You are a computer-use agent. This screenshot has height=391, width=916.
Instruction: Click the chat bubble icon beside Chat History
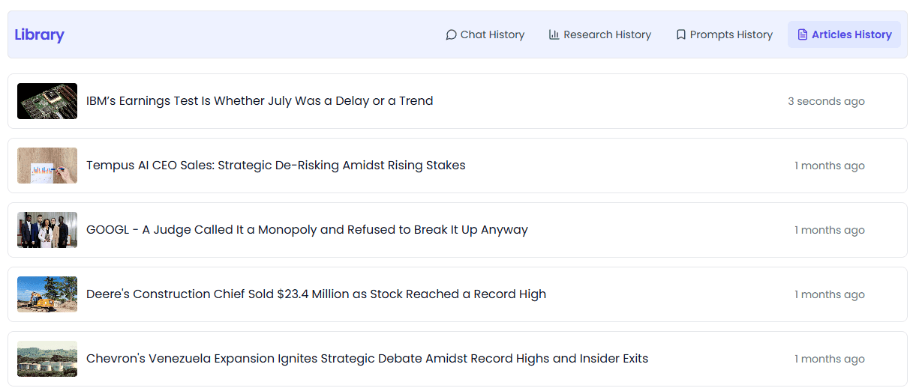451,34
